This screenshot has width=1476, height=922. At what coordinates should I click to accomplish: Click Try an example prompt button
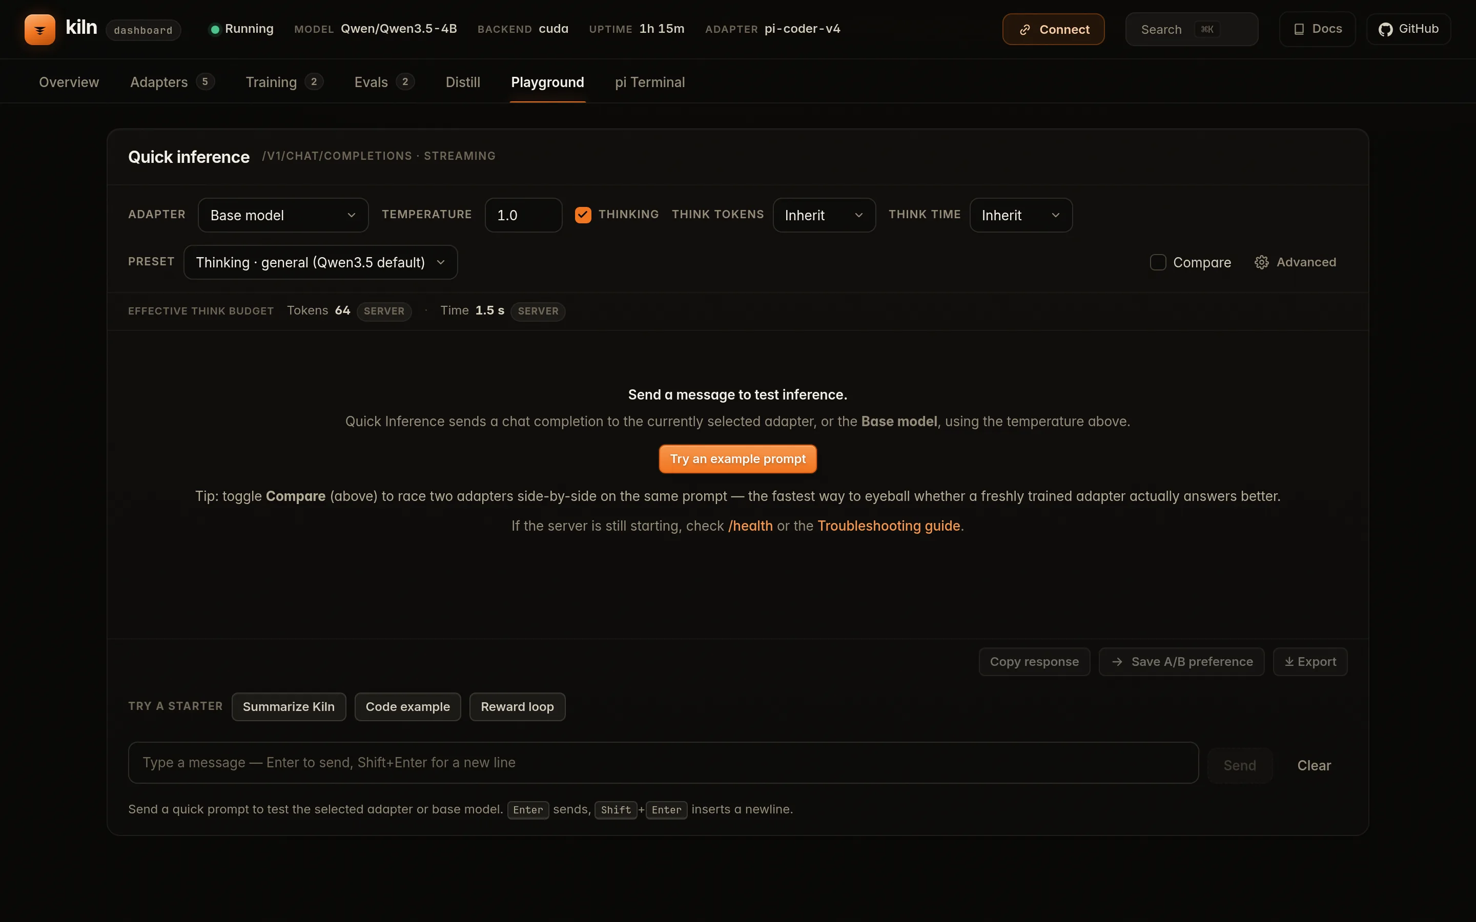[x=737, y=458]
